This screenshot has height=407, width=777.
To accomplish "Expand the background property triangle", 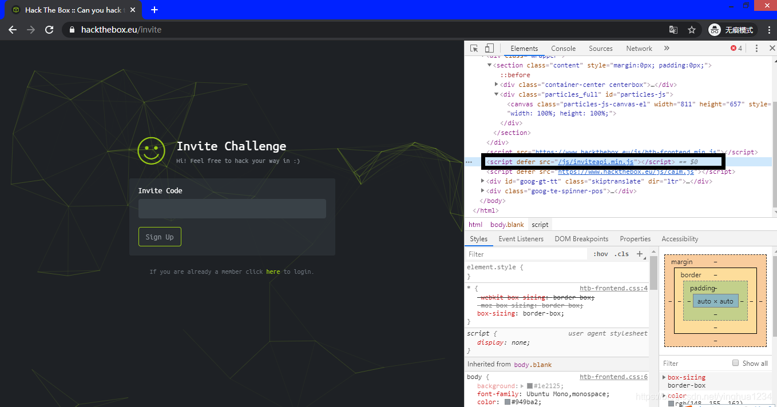I will 522,386.
